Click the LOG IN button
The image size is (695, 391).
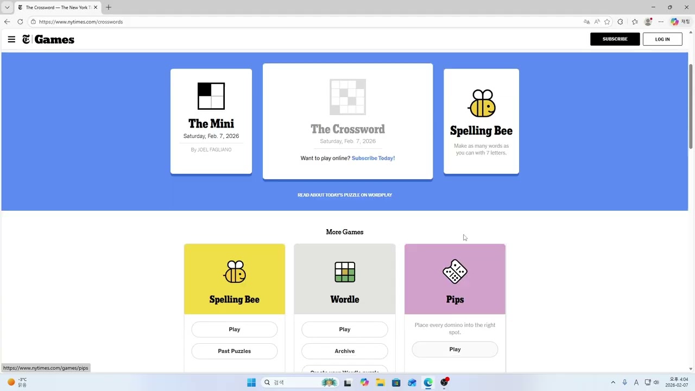(x=662, y=39)
